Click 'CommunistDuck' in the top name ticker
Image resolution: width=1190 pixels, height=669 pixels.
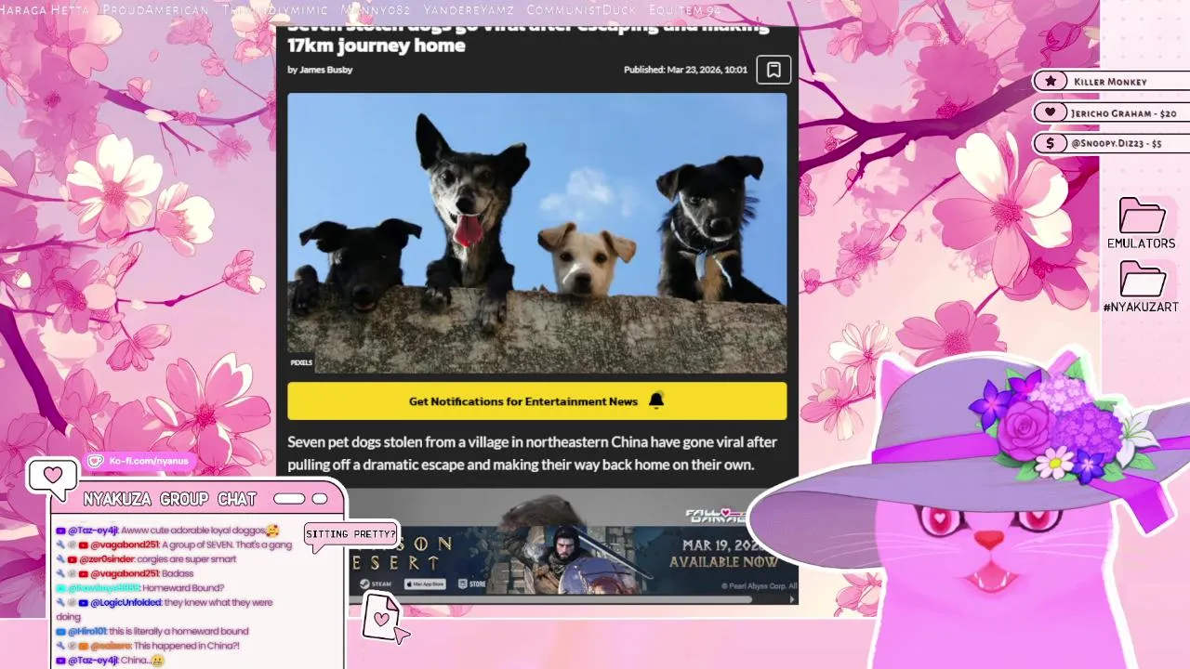pyautogui.click(x=581, y=10)
